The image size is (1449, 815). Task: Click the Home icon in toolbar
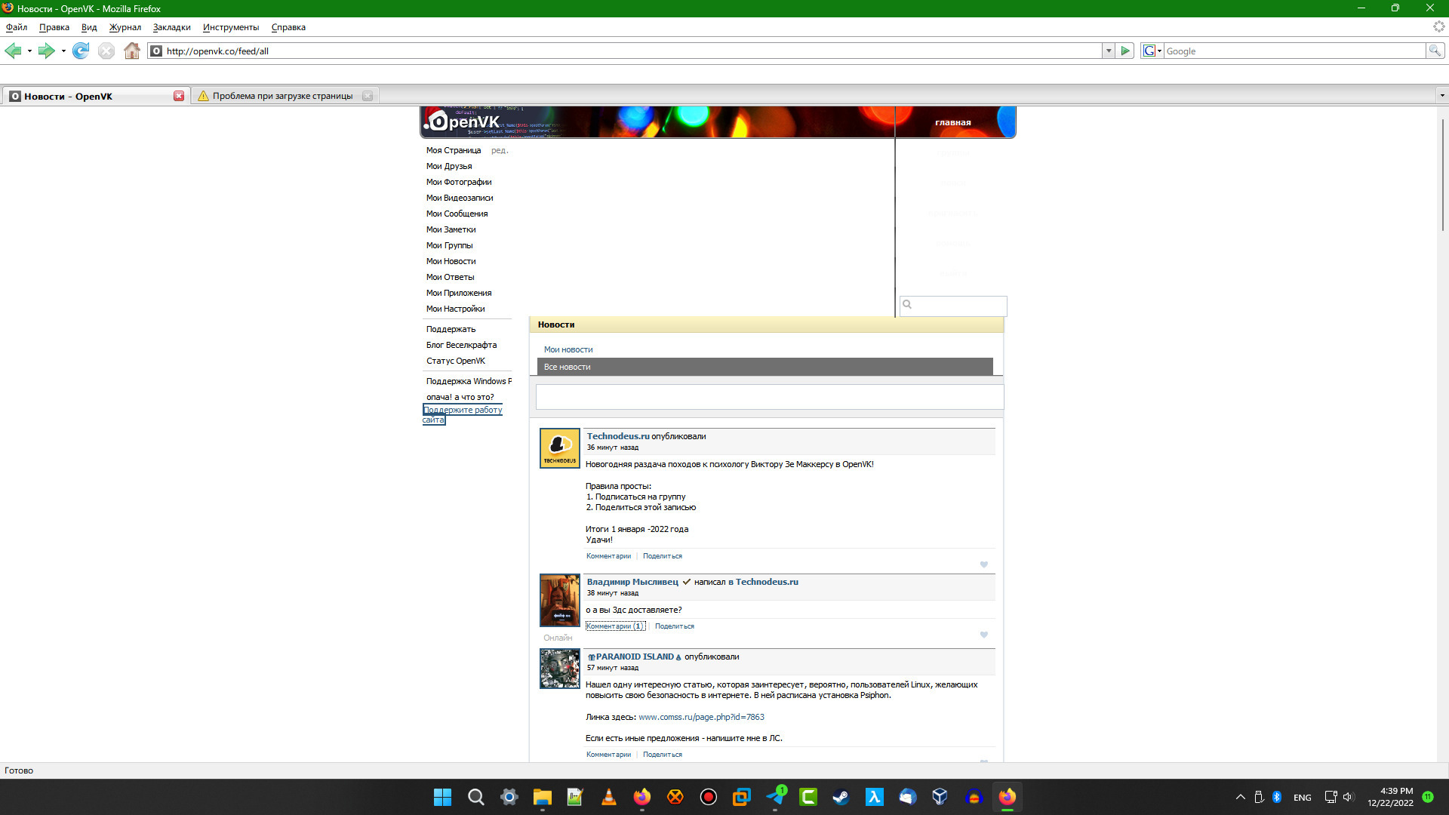pos(132,51)
